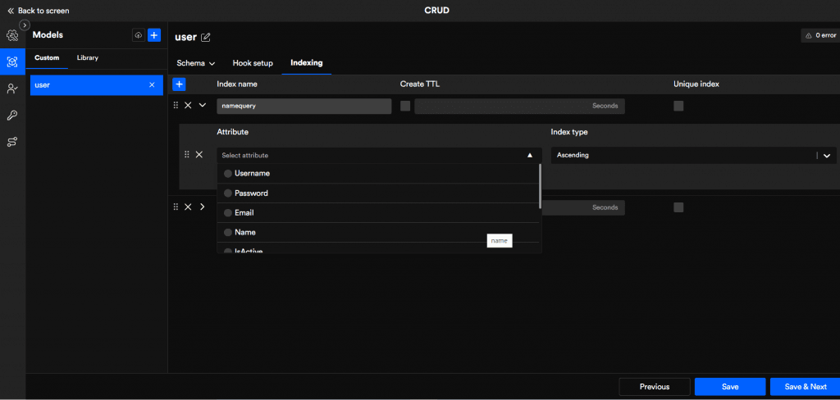
Task: Select the Indexing tab
Action: coord(307,63)
